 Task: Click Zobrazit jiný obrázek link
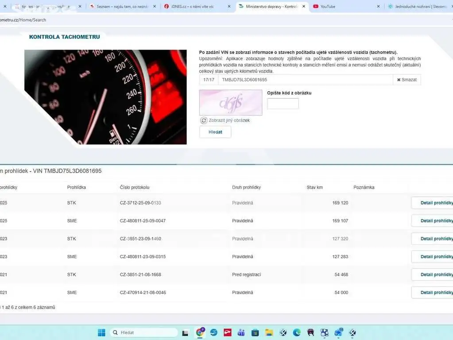point(229,120)
